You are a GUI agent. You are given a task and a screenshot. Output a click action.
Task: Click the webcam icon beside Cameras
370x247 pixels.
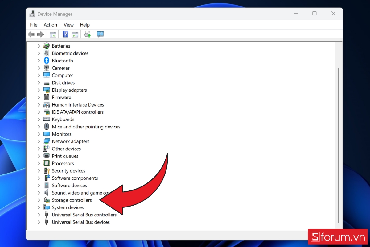(47, 68)
